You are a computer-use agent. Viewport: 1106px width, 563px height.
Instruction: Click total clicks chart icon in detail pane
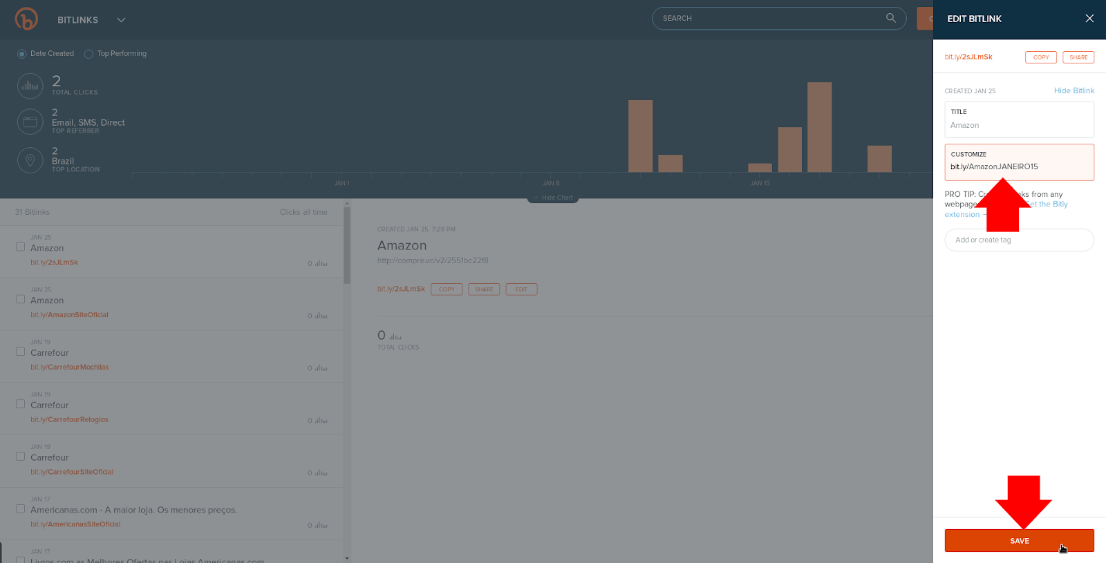[x=395, y=337]
